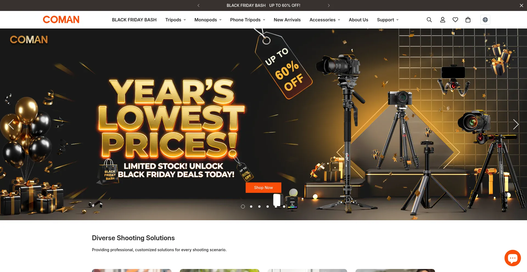Open the BLACK FRIDAY BASH nav link
The width and height of the screenshot is (527, 272).
point(134,20)
